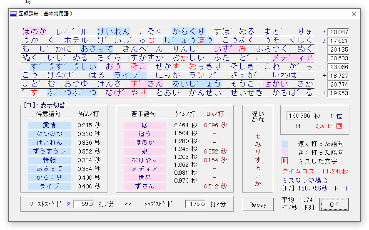Screen dimensions: 369x230
Task: Click the line time box 17.621
Action: [x=339, y=41]
